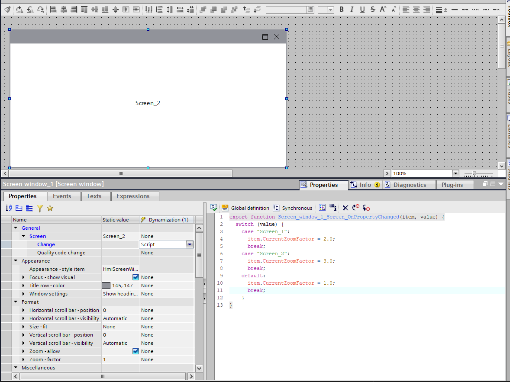This screenshot has height=382, width=510.
Task: Click the format painter brush icon
Action: [8, 10]
